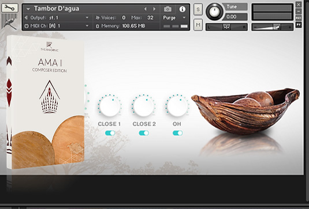Open instrument edit mode with wrench icon
Image resolution: width=309 pixels, height=209 pixels.
coord(10,8)
